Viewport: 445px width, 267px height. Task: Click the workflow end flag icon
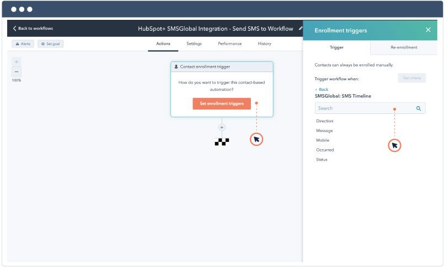(222, 141)
